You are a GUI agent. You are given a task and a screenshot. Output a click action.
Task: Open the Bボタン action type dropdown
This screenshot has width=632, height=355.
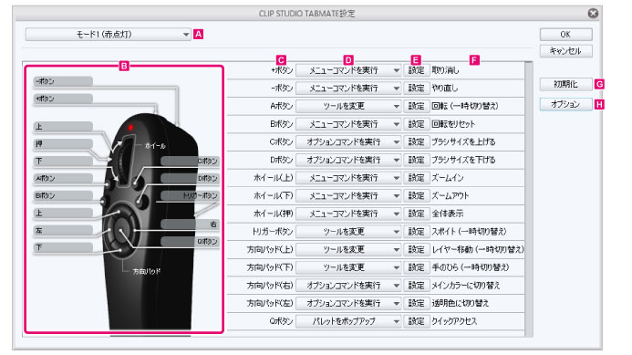click(x=348, y=124)
